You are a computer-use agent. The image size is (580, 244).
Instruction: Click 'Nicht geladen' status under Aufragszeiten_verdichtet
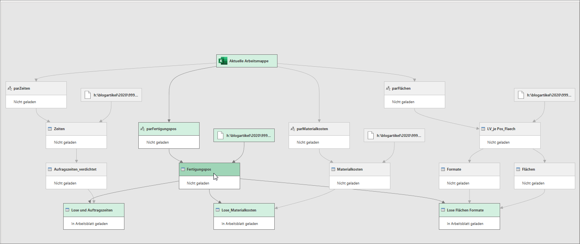click(65, 183)
